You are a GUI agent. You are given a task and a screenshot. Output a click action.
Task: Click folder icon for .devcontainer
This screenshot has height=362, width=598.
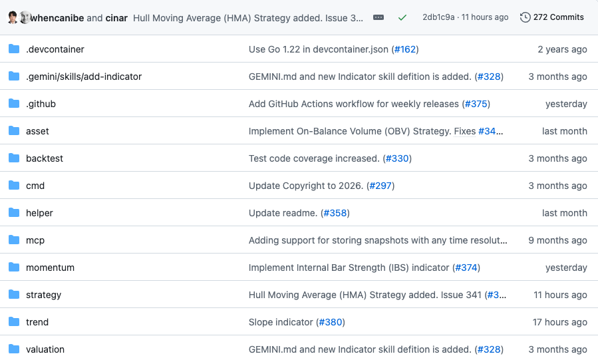tap(14, 49)
